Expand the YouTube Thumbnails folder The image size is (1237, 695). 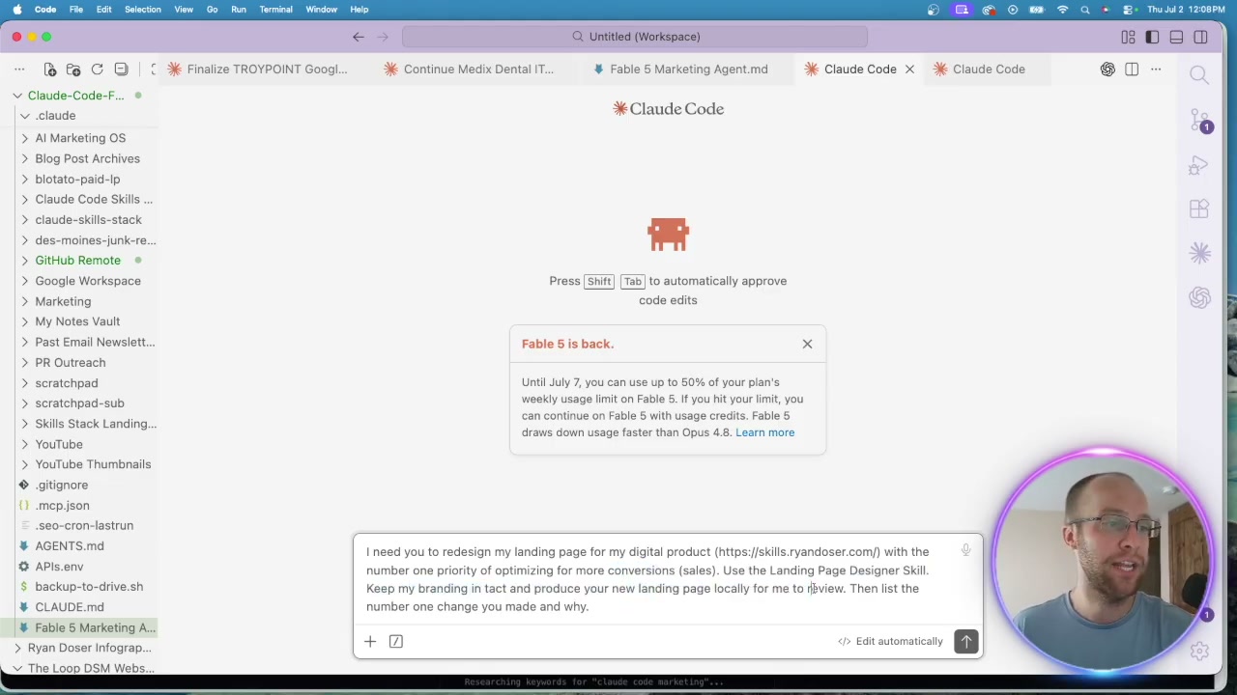click(79, 464)
